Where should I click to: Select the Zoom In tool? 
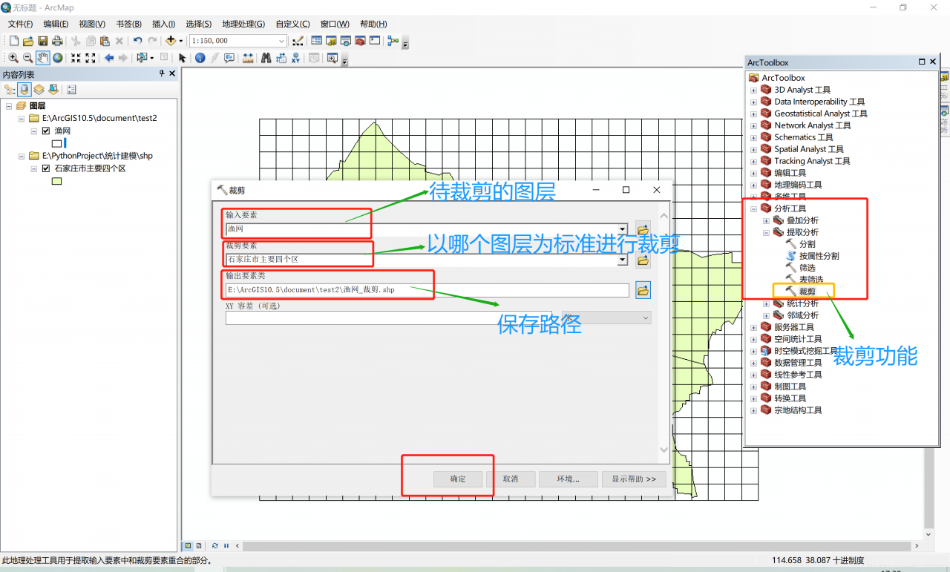(x=13, y=58)
